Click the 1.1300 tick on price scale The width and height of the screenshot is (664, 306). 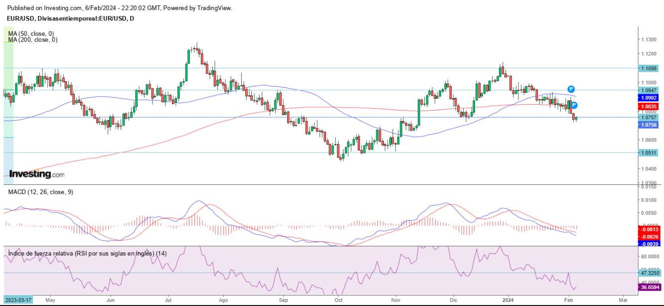[x=650, y=39]
